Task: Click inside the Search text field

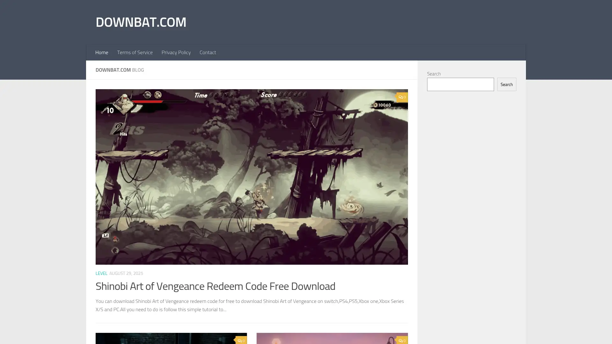Action: 460,84
